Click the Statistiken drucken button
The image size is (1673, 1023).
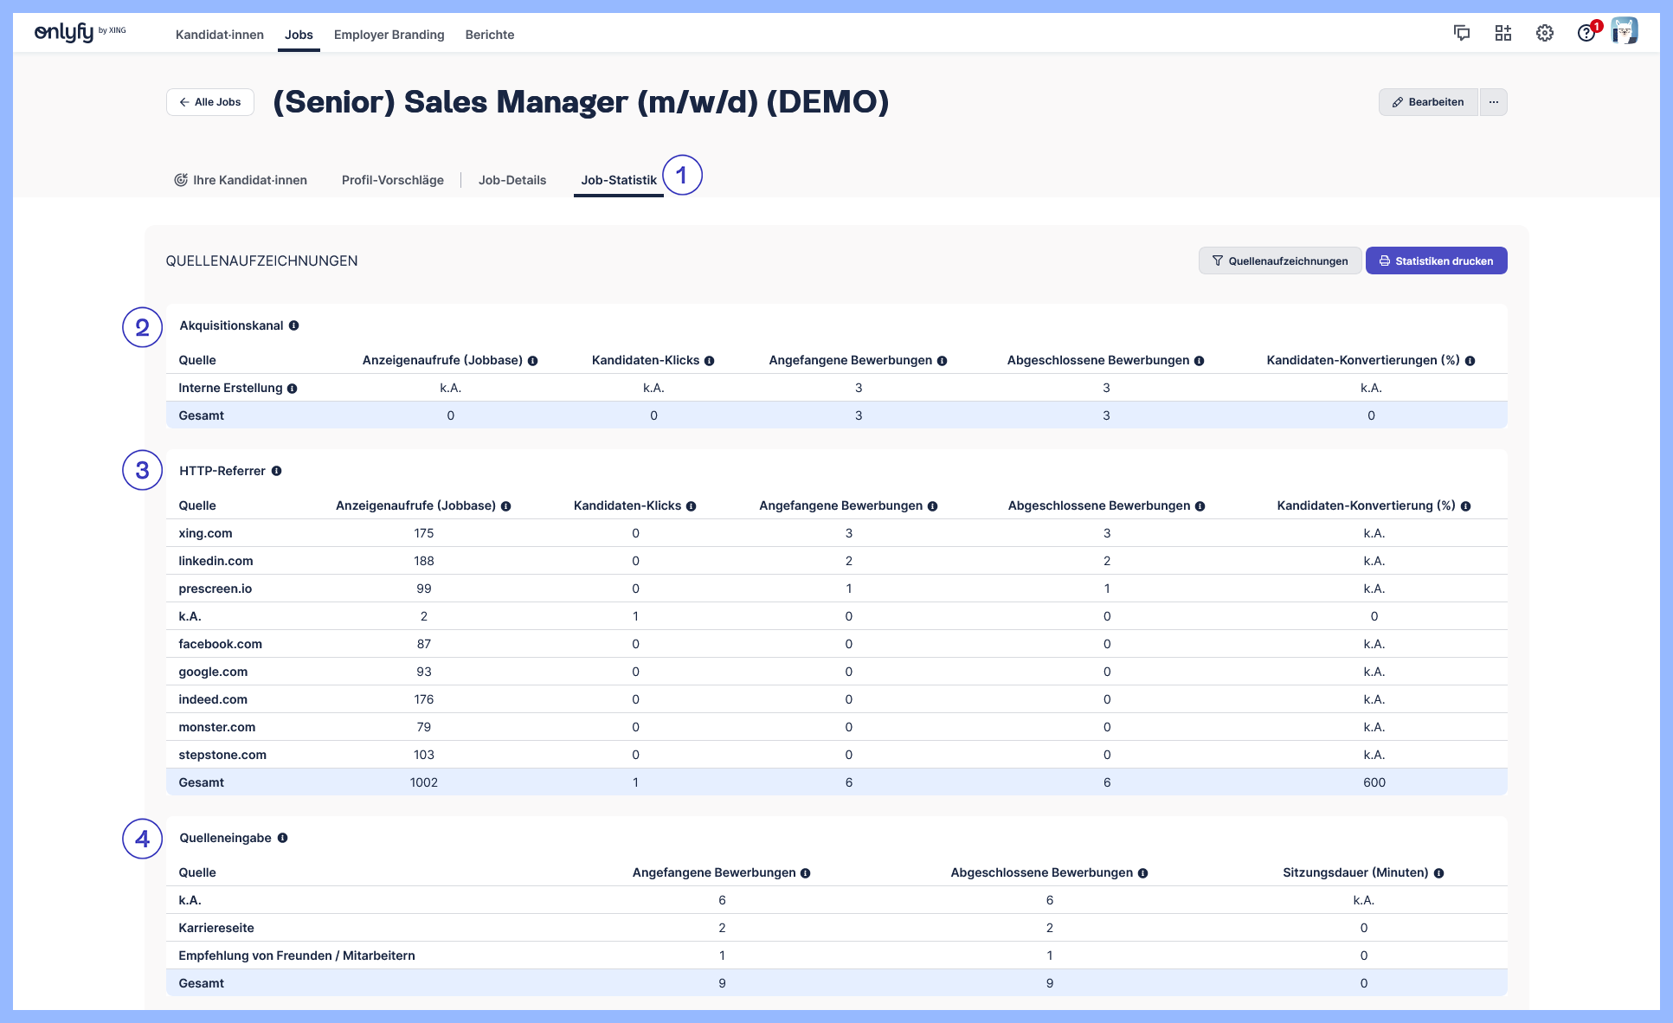click(1436, 261)
